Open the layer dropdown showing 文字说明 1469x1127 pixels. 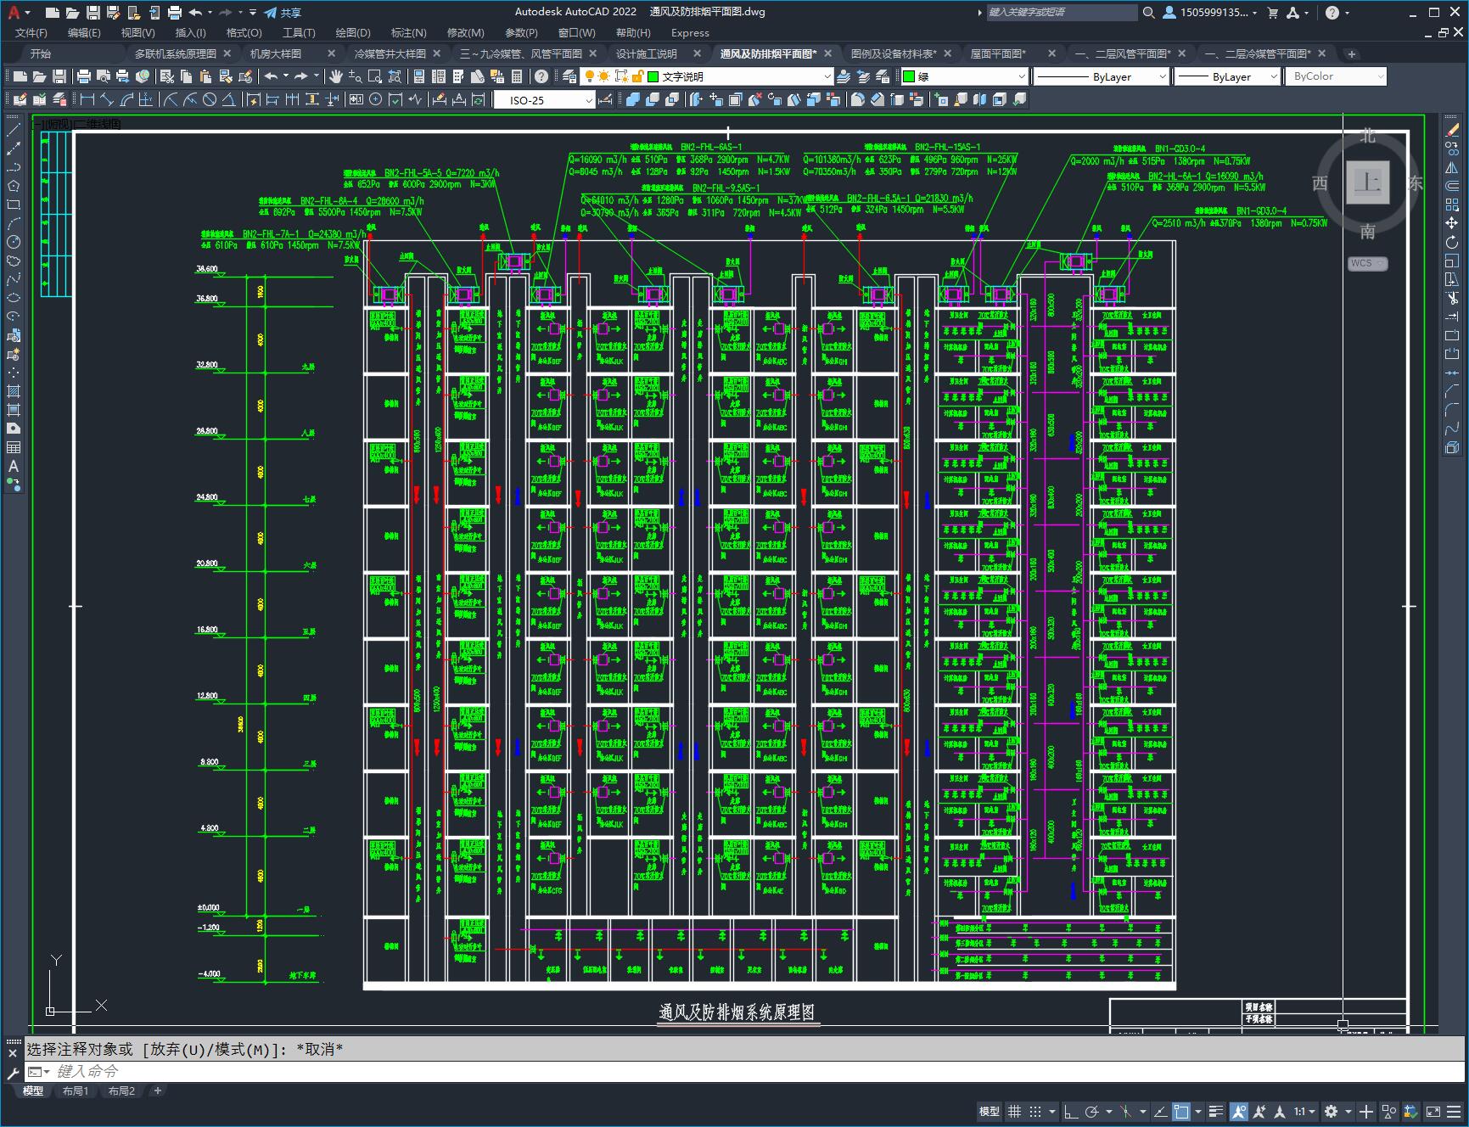point(706,76)
